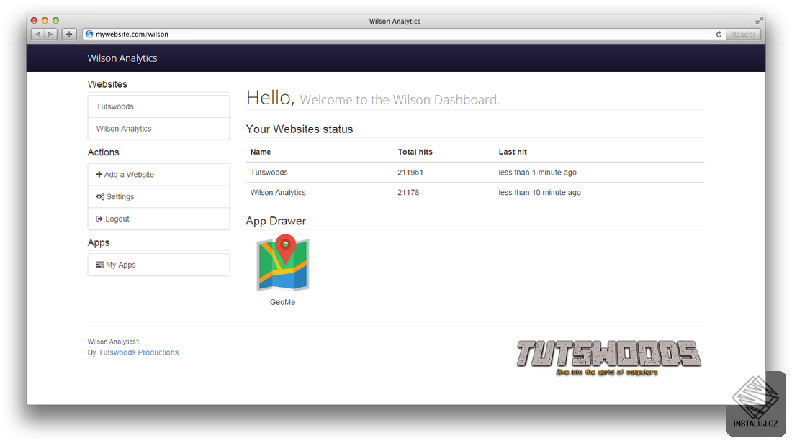Viewport: 792px width, 443px height.
Task: Open the Settings action
Action: (x=158, y=197)
